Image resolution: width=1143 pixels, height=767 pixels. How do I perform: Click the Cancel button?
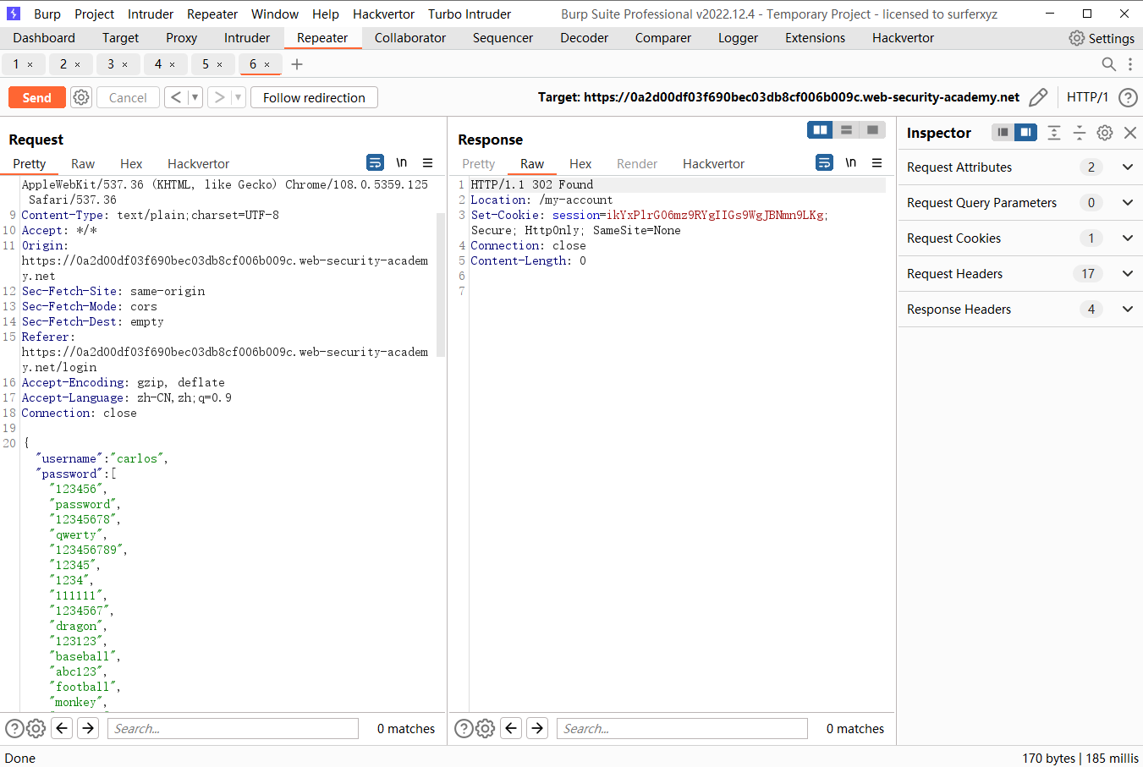[128, 97]
